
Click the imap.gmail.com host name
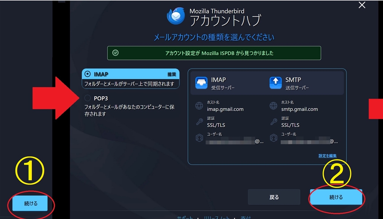[225, 109]
